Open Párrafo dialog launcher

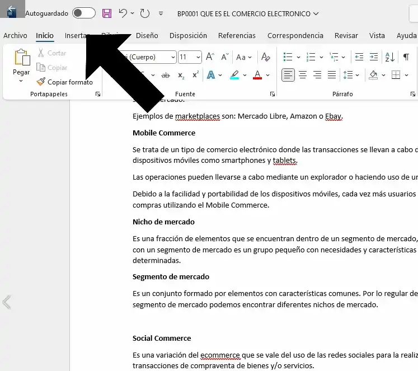[412, 94]
